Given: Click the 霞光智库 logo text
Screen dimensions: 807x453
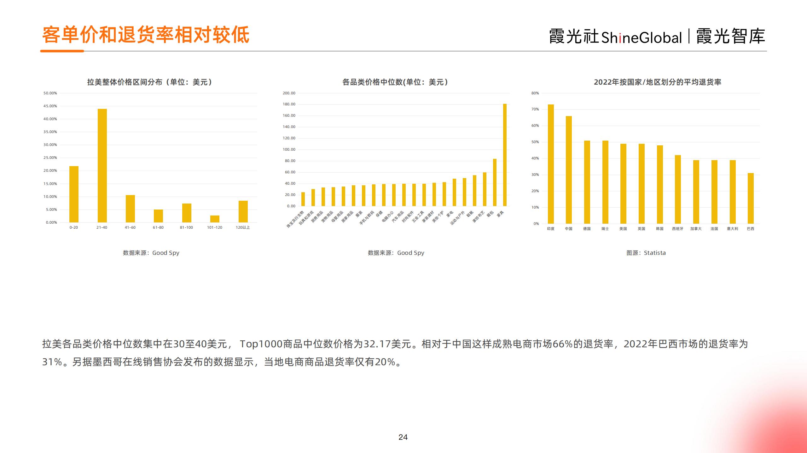Looking at the screenshot, I should click(730, 36).
